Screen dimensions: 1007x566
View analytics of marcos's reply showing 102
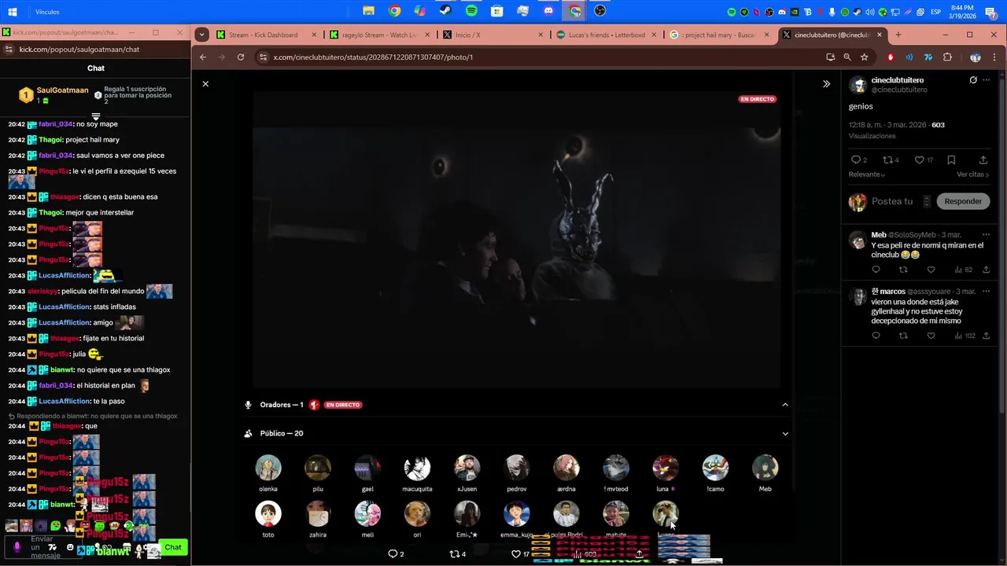(x=965, y=336)
